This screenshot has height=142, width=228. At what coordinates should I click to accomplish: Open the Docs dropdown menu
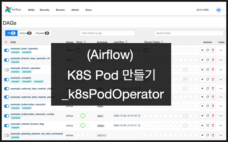tap(89, 10)
